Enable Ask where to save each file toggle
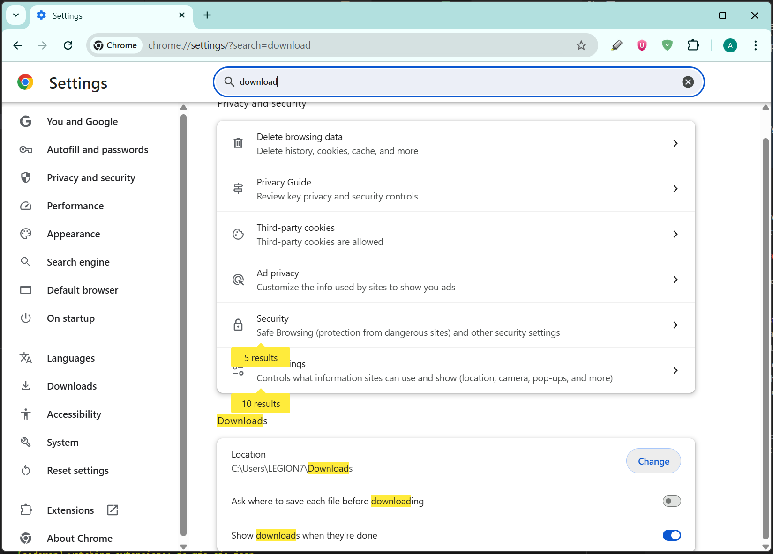Screen dimensions: 773x554 click(x=671, y=501)
